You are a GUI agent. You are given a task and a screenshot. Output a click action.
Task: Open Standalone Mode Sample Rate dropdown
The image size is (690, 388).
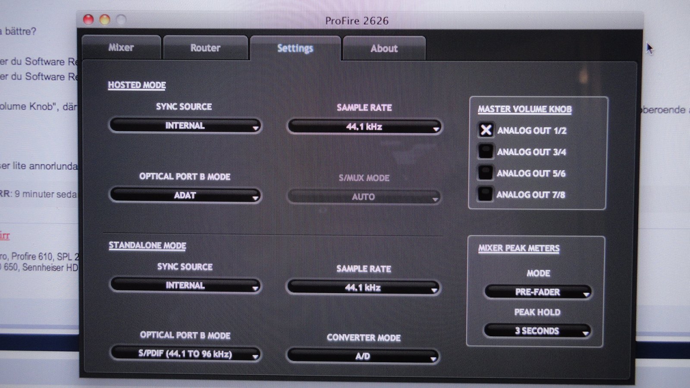click(x=363, y=288)
